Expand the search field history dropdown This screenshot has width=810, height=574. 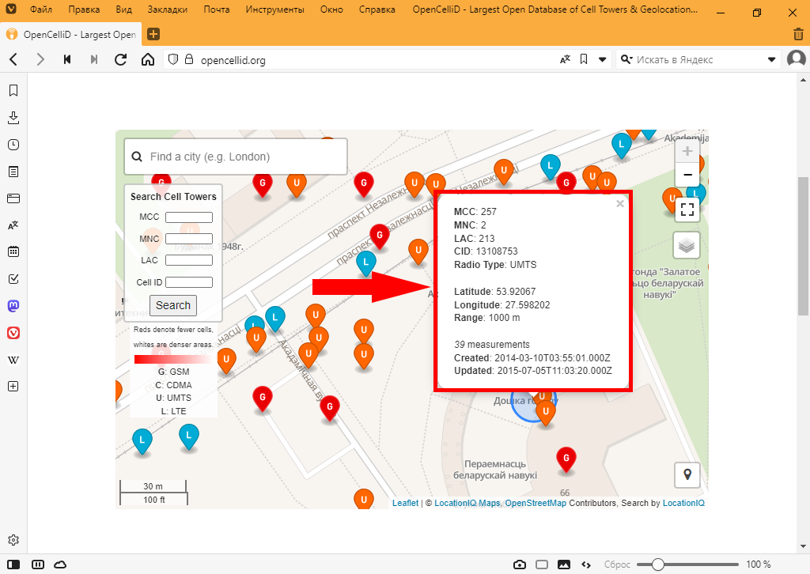click(772, 59)
